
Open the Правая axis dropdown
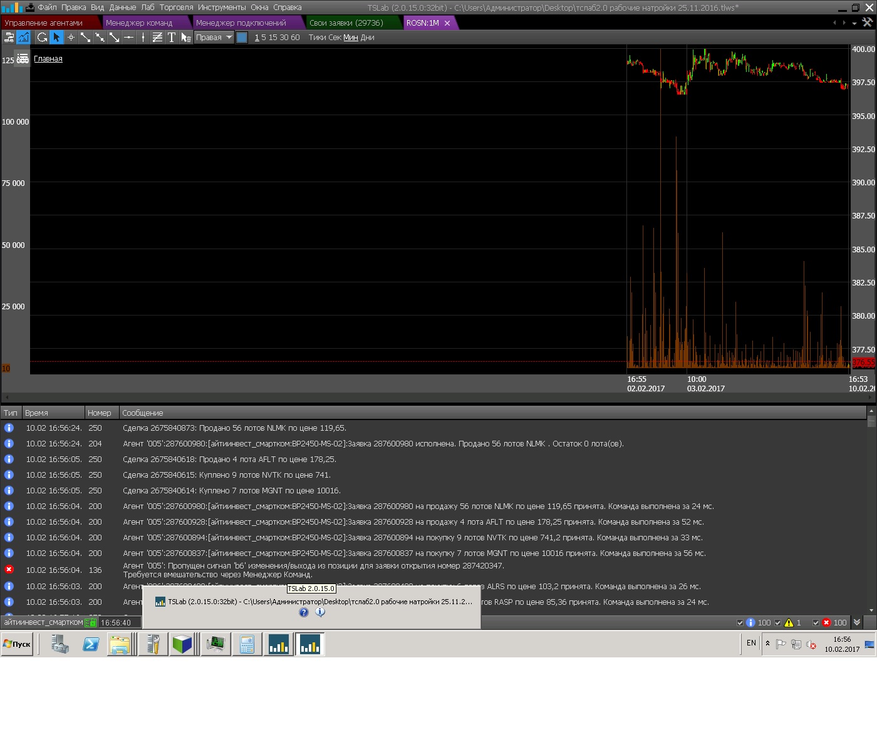(214, 38)
